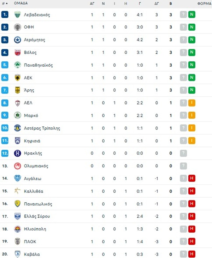The image size is (212, 258).
Task: Open the Ολυμπιακός red crest
Action: [x=17, y=166]
